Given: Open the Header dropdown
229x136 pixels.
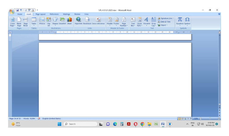Looking at the screenshot, I should [110, 22].
